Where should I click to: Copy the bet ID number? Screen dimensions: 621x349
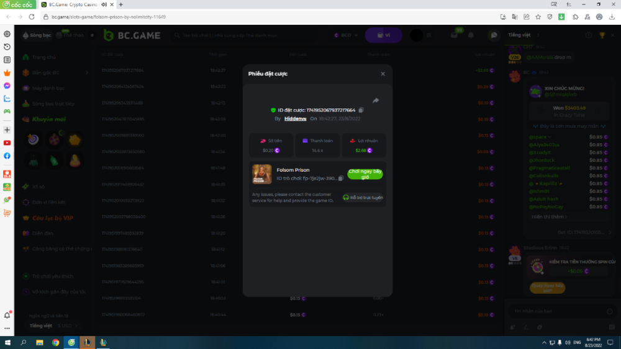(x=361, y=110)
